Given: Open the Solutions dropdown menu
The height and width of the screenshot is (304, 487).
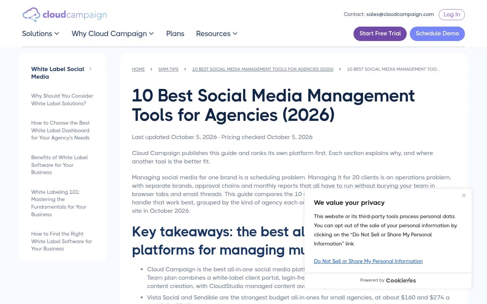Looking at the screenshot, I should 41,33.
